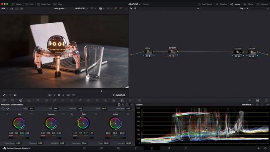Switch to primaries wheels mode icon
Image resolution: width=270 pixels, height=152 pixels.
[x=119, y=105]
